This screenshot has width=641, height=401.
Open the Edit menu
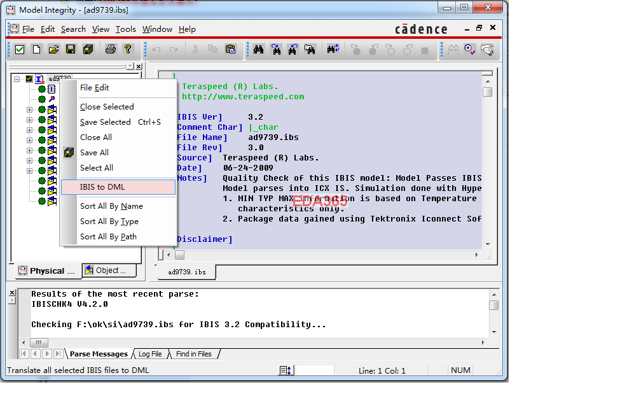48,29
